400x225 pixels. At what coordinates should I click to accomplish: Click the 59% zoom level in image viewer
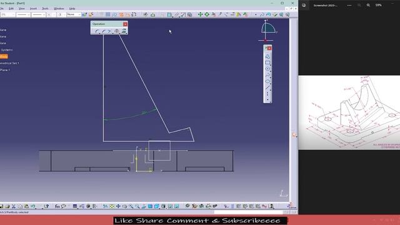coord(379,5)
